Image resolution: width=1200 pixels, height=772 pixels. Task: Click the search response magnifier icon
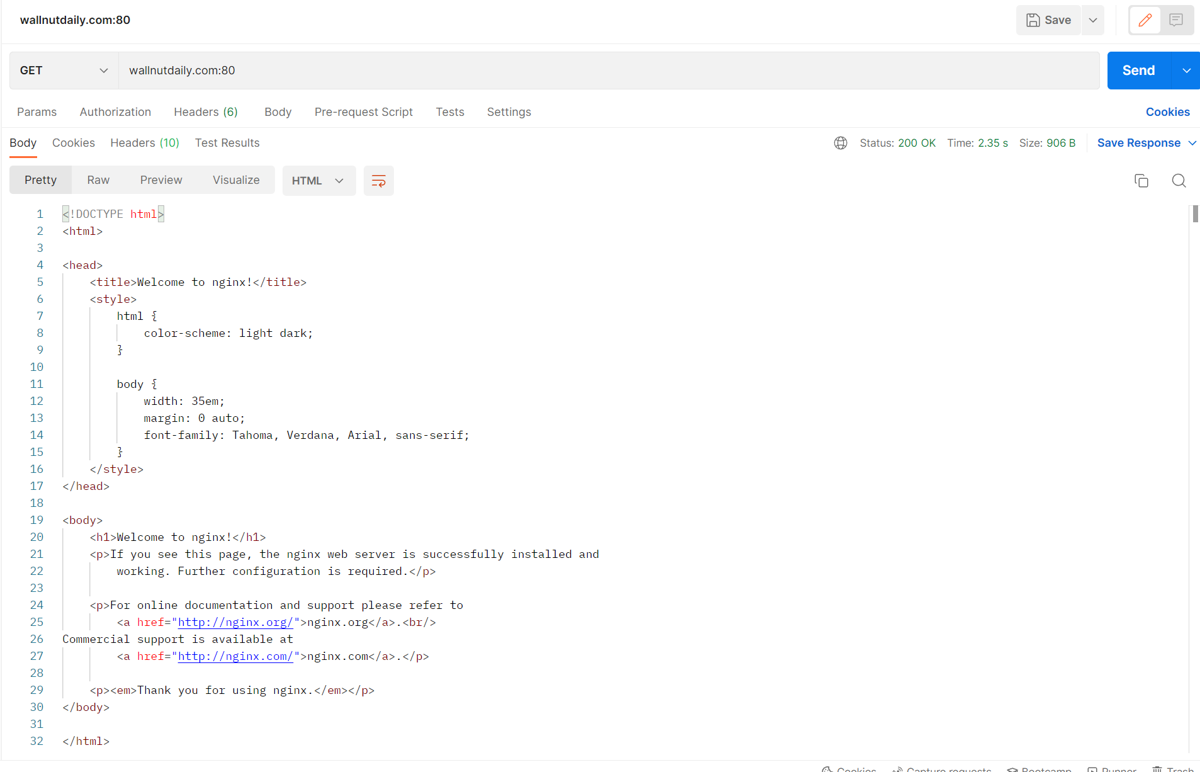point(1179,181)
